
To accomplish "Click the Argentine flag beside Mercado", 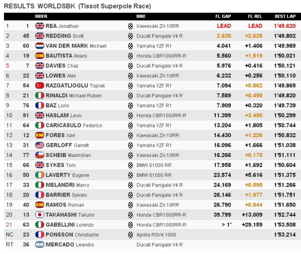I will [39, 244].
